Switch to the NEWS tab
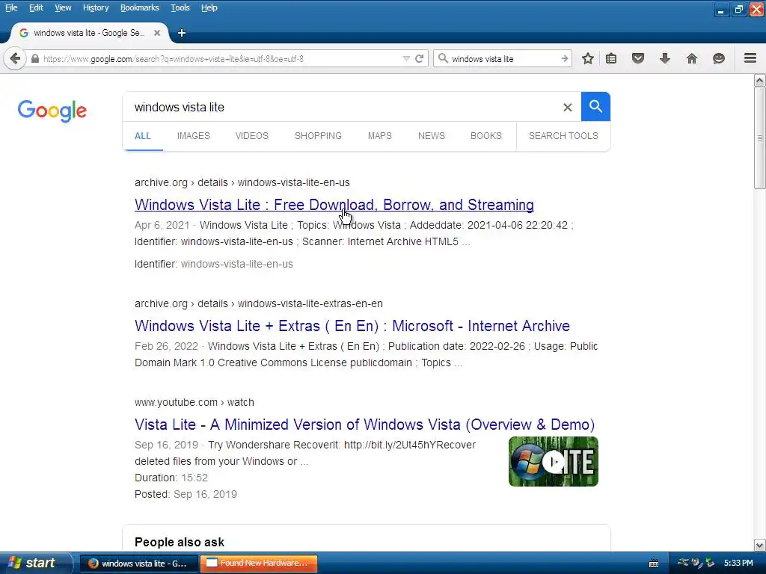Viewport: 766px width, 574px height. [432, 136]
